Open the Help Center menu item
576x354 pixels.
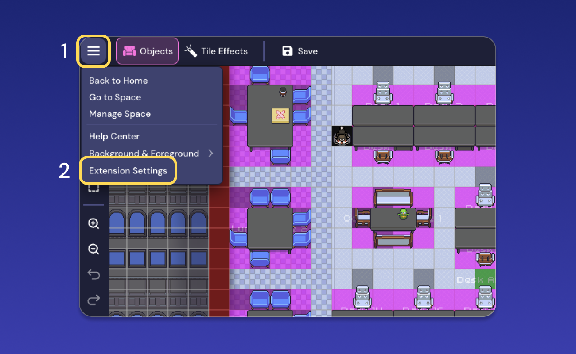114,136
